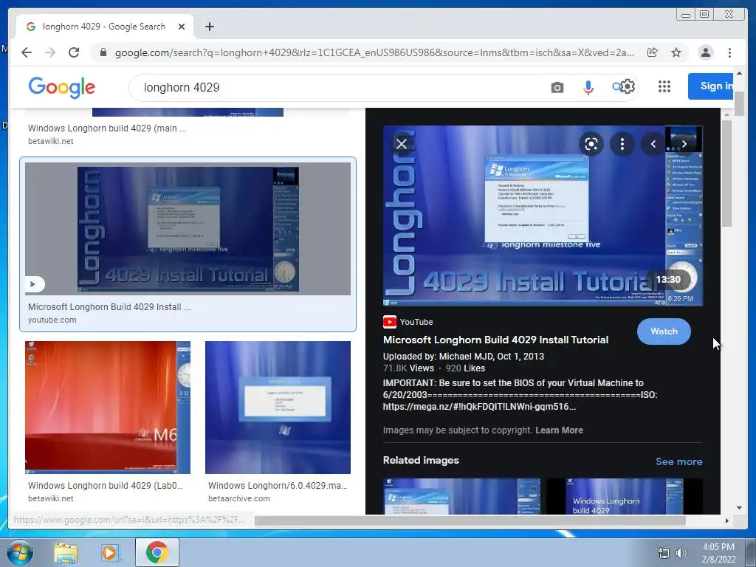Close the image preview panel

[x=402, y=144]
